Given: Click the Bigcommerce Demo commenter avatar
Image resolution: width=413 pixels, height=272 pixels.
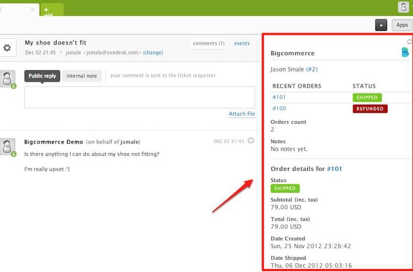Looking at the screenshot, I should (8, 146).
